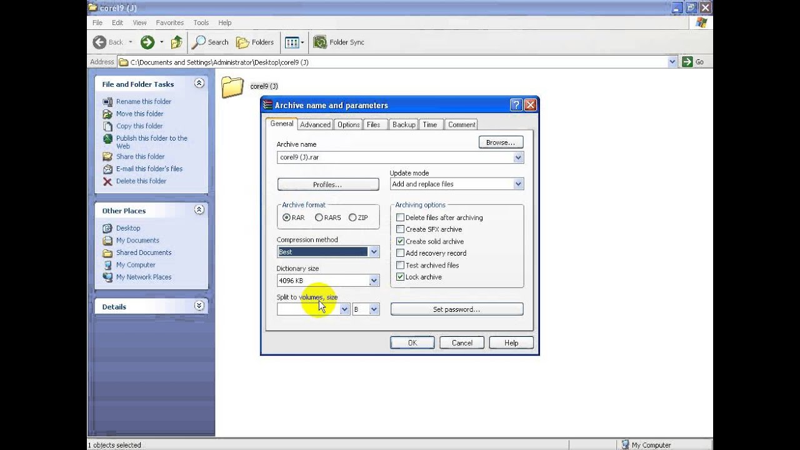Image resolution: width=800 pixels, height=450 pixels.
Task: Uncheck Create solid archive
Action: point(401,241)
